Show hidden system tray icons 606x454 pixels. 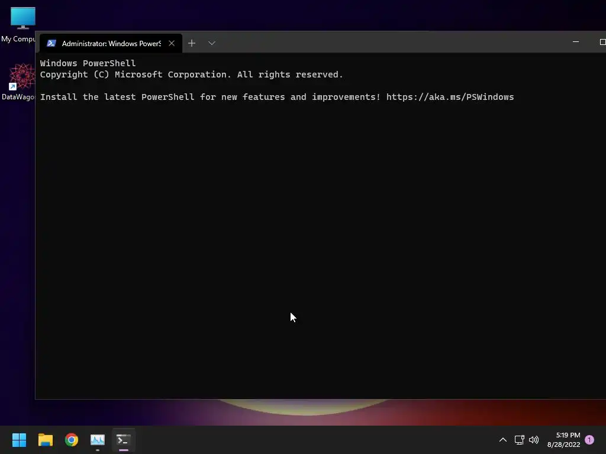(x=503, y=440)
